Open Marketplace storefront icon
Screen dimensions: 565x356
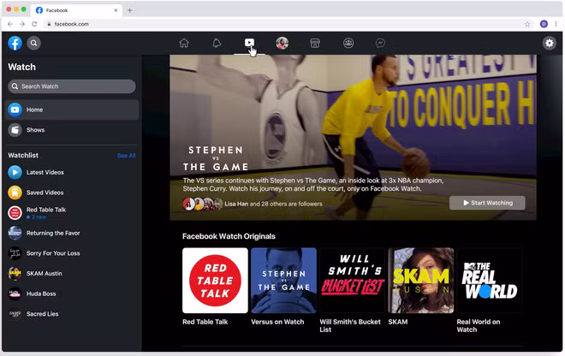[x=315, y=44]
